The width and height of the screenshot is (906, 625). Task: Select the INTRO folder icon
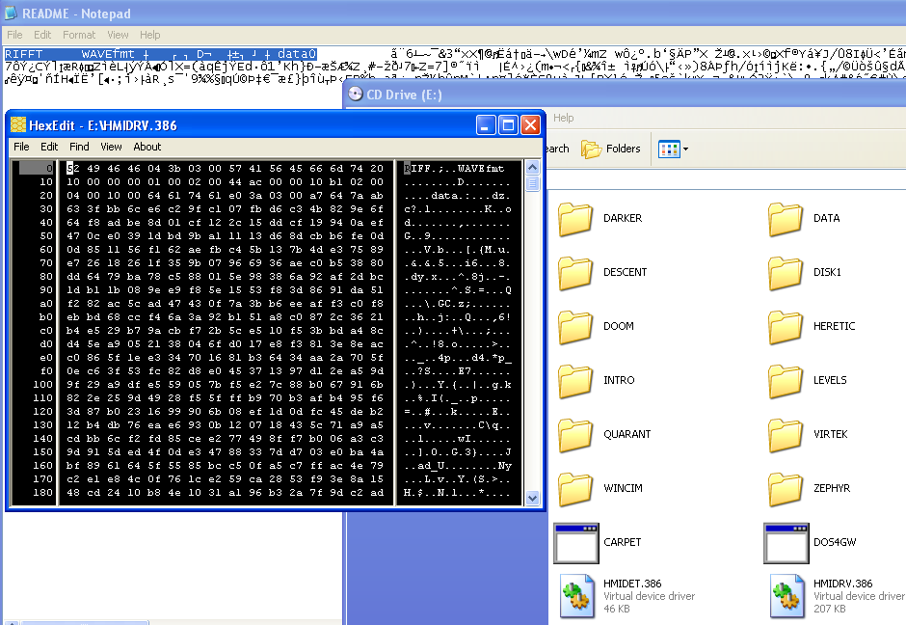[575, 381]
